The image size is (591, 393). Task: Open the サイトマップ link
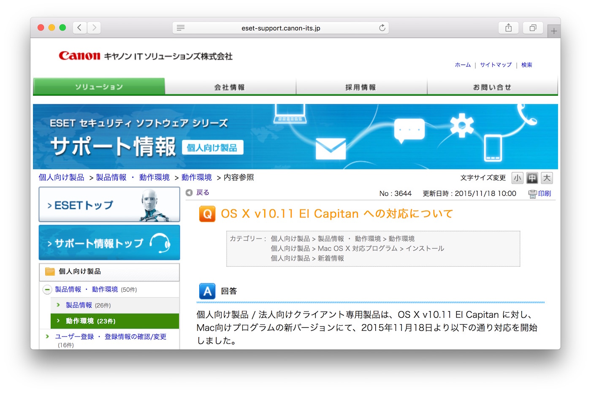pyautogui.click(x=496, y=65)
